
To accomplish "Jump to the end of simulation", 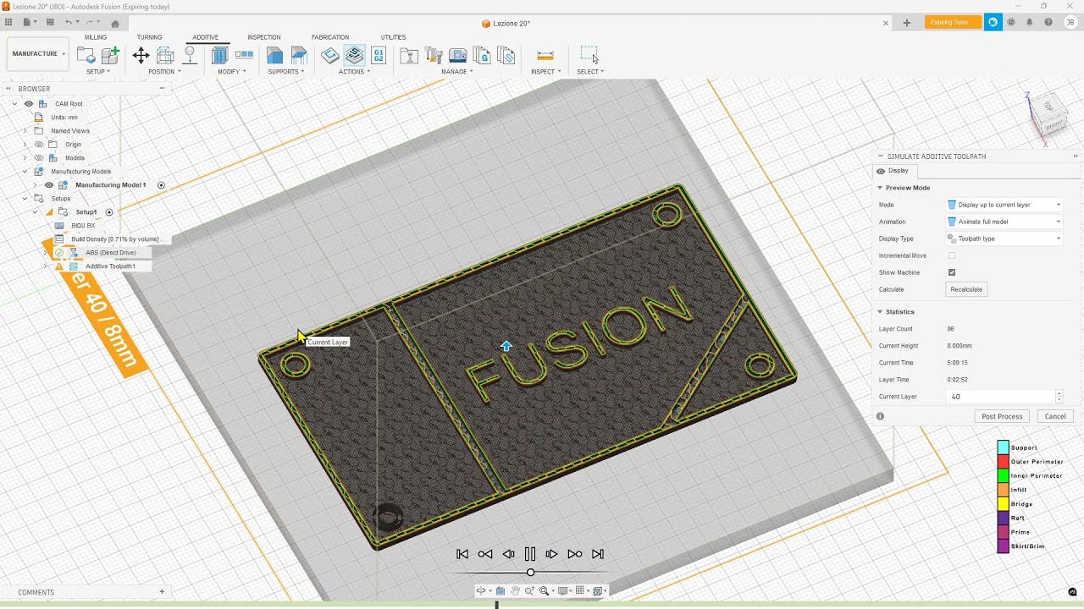I will click(x=598, y=554).
